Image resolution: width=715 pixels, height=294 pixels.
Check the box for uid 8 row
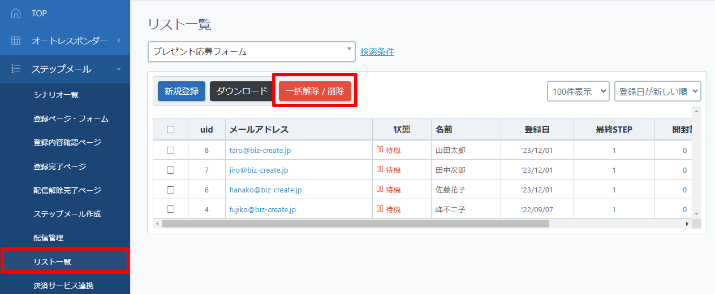click(x=170, y=151)
